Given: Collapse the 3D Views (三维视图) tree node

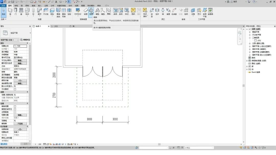Looking at the screenshot, I should [x=250, y=38].
